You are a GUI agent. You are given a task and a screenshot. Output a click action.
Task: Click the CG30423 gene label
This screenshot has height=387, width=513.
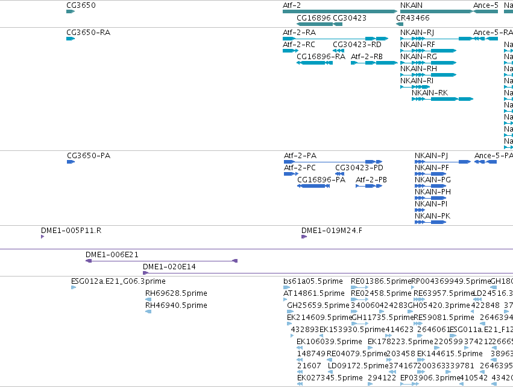point(350,18)
